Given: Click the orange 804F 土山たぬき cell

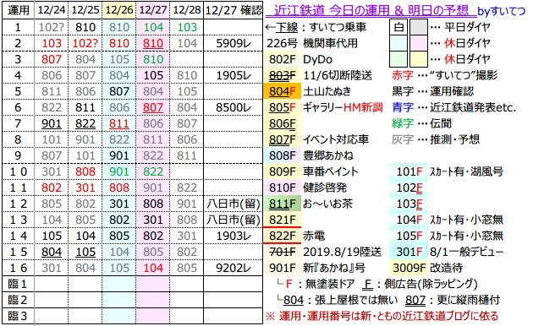Looking at the screenshot, I should click(x=282, y=91).
